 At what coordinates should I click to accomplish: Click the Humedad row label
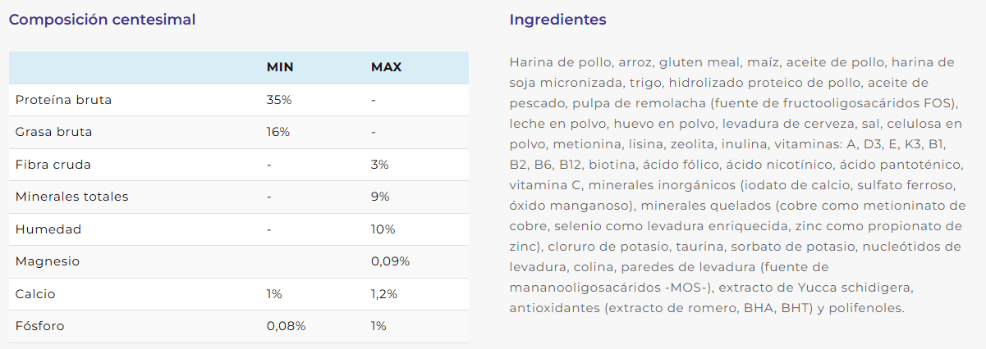[44, 229]
